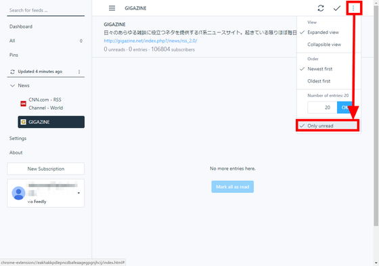Image resolution: width=379 pixels, height=266 pixels.
Task: Toggle the hamburger sidebar menu
Action: pos(112,8)
